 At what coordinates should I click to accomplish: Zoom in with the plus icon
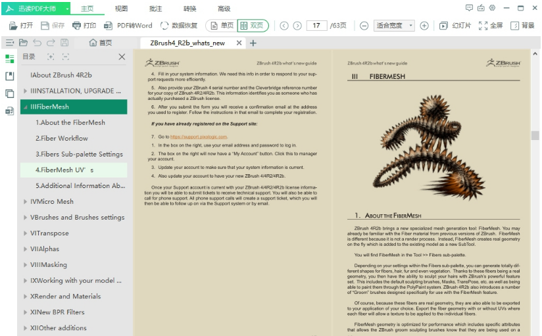[x=424, y=26]
